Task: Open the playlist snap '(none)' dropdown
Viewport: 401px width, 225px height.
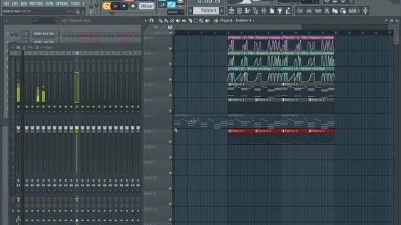Action: [175, 12]
